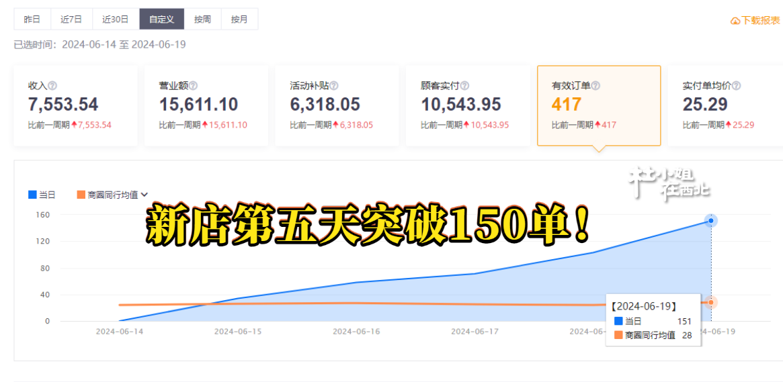
Task: Select the 营业额 15,611.10 metric card
Action: click(206, 105)
